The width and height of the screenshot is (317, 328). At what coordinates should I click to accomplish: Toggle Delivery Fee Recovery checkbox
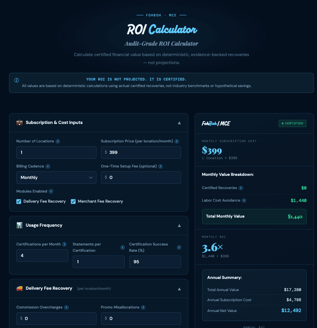point(19,202)
